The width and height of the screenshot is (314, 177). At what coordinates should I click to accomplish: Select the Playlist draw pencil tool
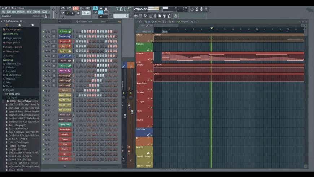point(145,22)
